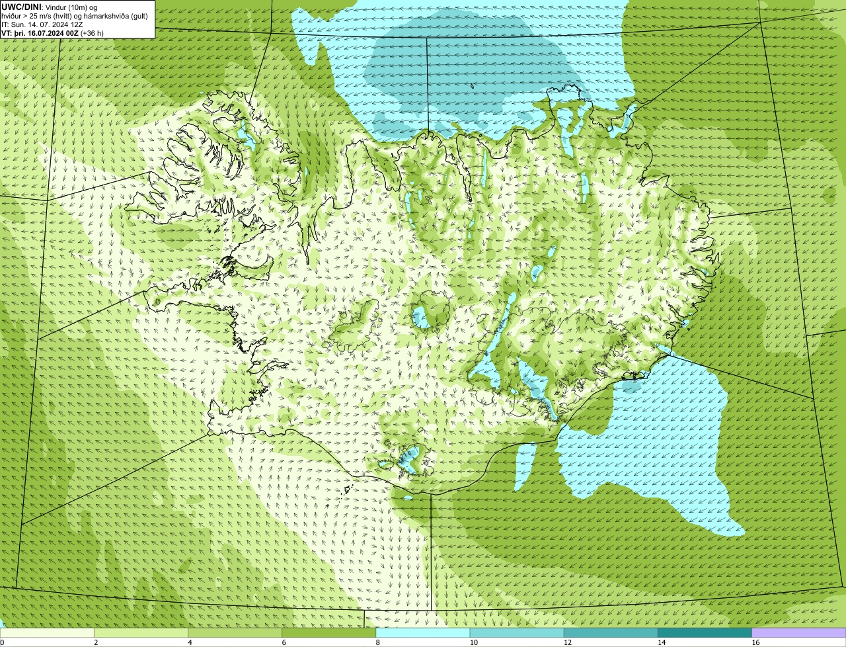Screen dimensions: 846x647
Task: Click the legend tick label '16'
Action: 755,642
